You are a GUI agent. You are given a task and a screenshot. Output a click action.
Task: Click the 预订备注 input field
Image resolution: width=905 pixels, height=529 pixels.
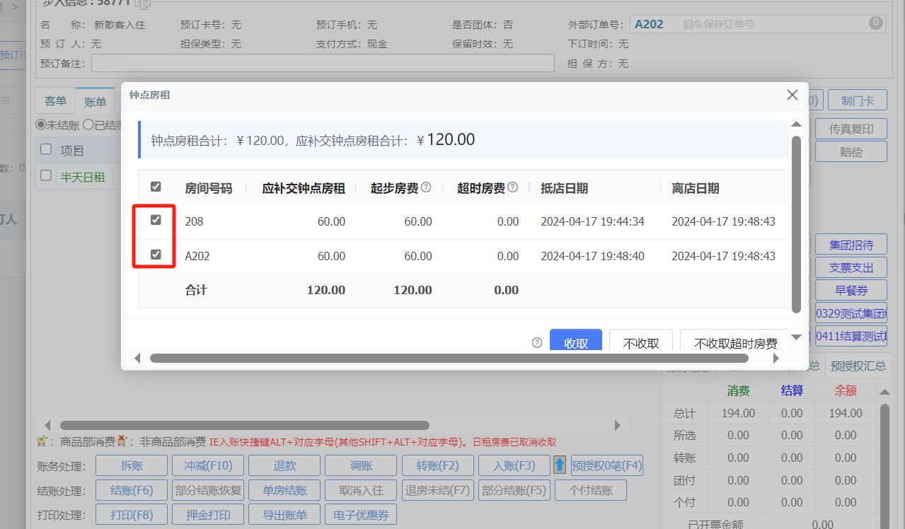323,63
